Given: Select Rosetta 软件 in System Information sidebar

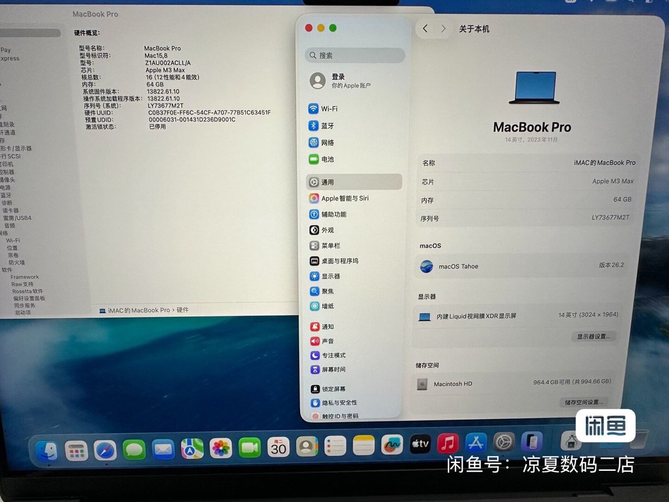Looking at the screenshot, I should click(27, 291).
